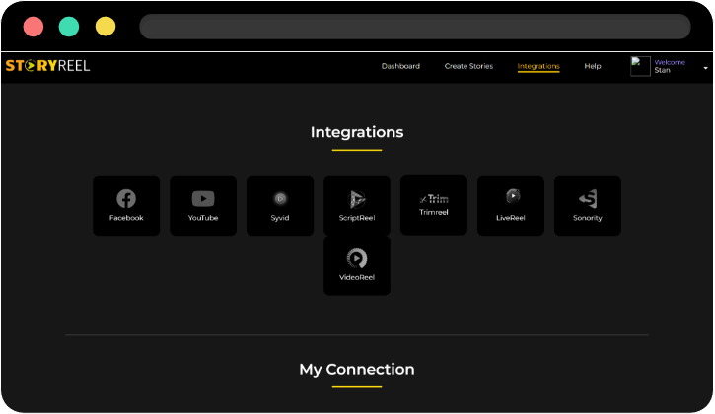715x414 pixels.
Task: Select the Integrations menu item
Action: coord(538,66)
